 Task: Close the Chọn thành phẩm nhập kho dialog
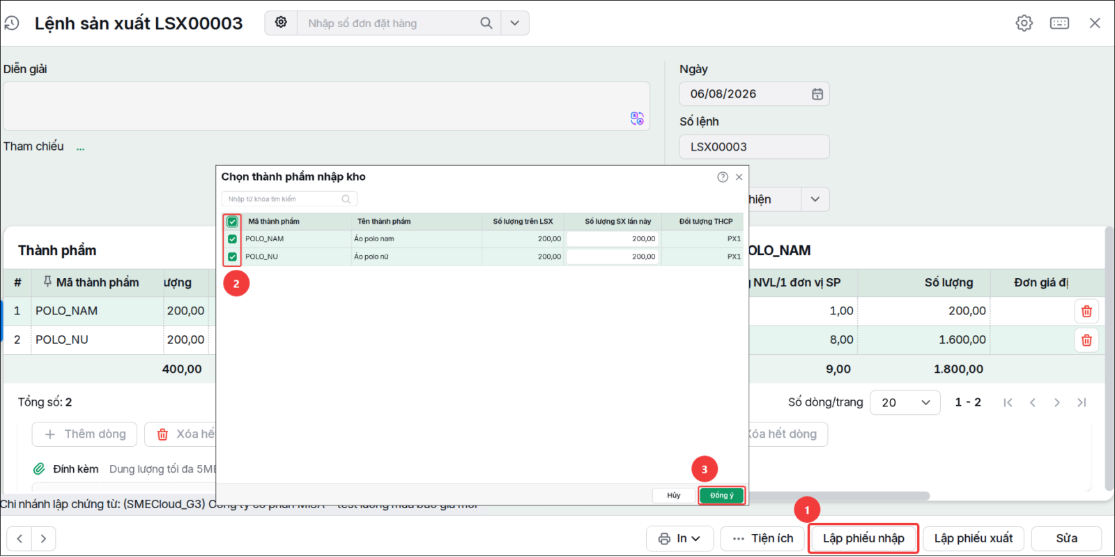tap(739, 177)
